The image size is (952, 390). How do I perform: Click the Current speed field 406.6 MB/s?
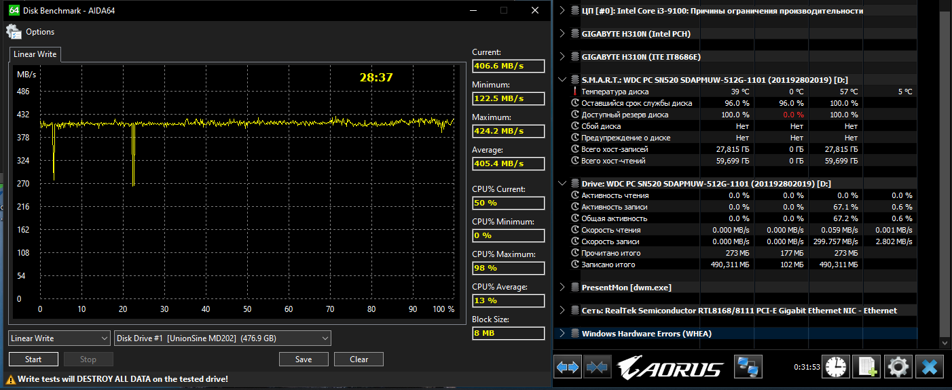click(x=508, y=66)
